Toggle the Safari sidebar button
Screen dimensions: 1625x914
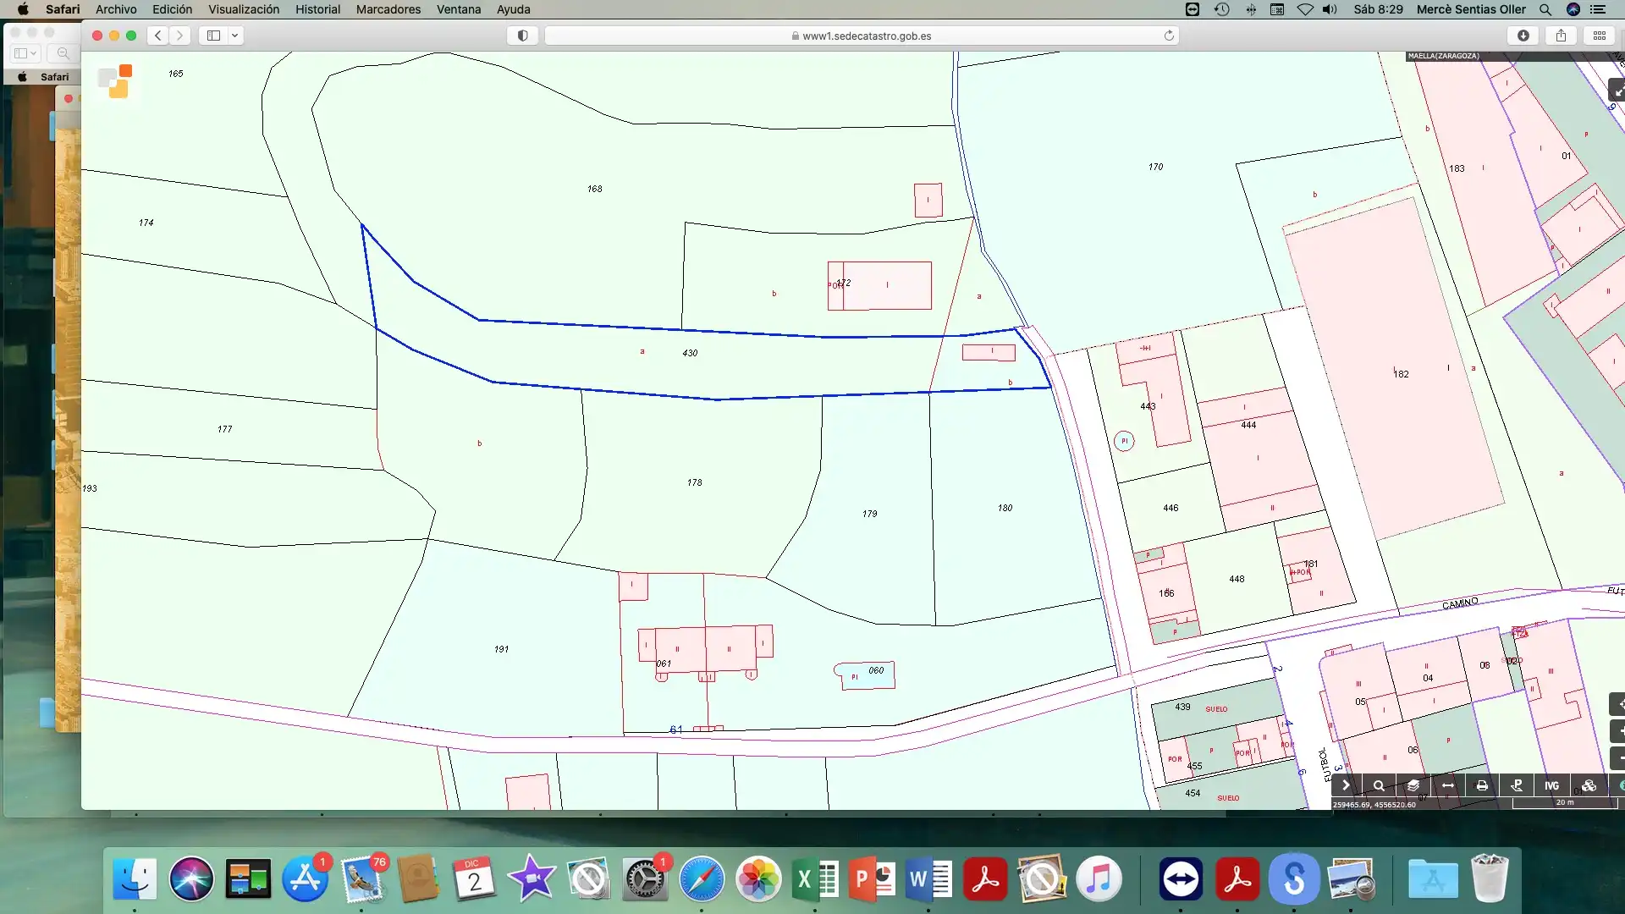(213, 36)
